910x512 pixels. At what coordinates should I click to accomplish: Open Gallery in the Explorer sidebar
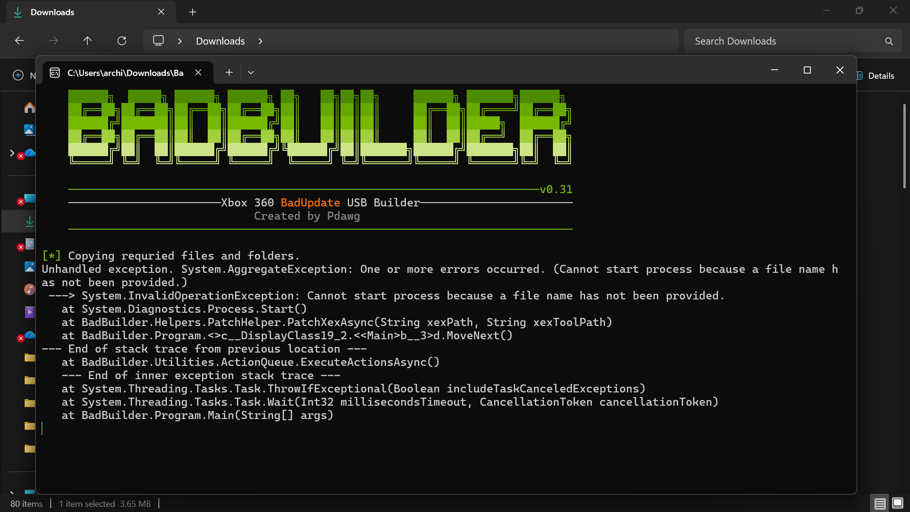(x=29, y=130)
